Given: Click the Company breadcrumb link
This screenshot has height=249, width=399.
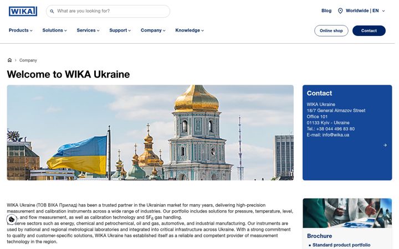Looking at the screenshot, I should [x=28, y=60].
